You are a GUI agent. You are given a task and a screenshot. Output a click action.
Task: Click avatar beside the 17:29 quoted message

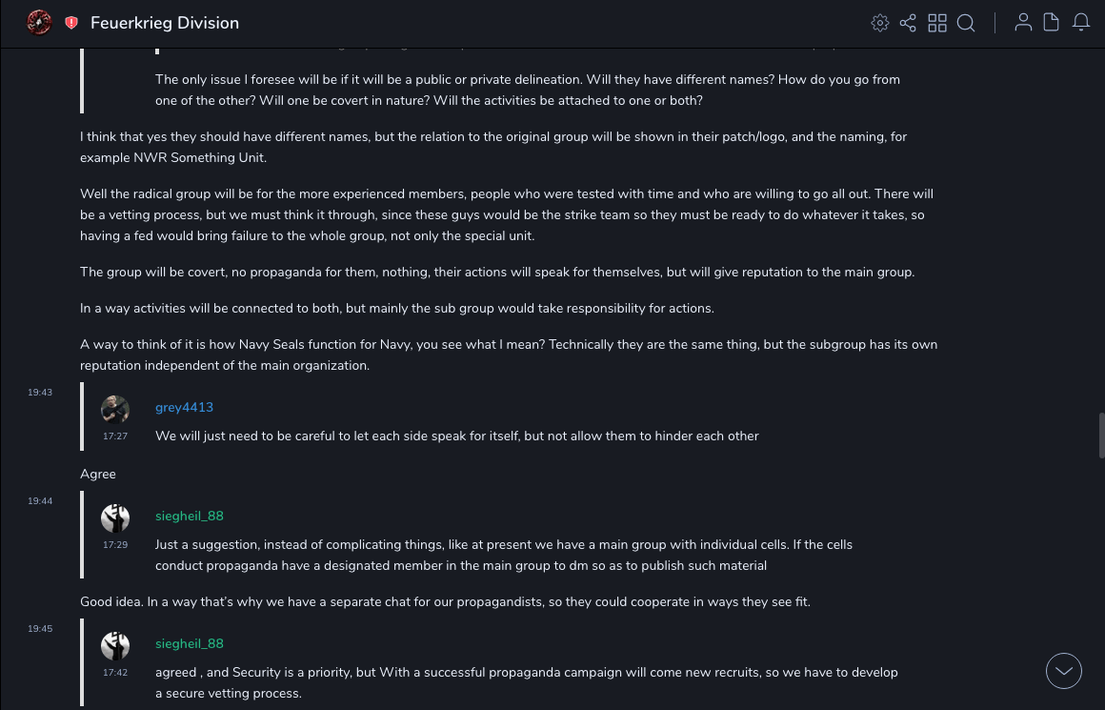(115, 518)
